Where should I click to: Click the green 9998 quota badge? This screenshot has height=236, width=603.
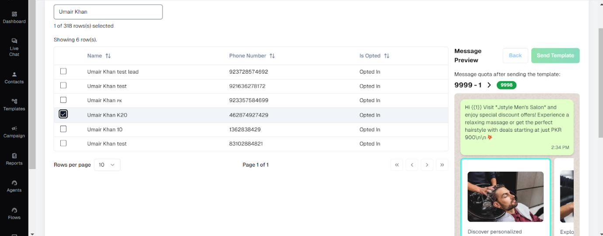point(506,85)
